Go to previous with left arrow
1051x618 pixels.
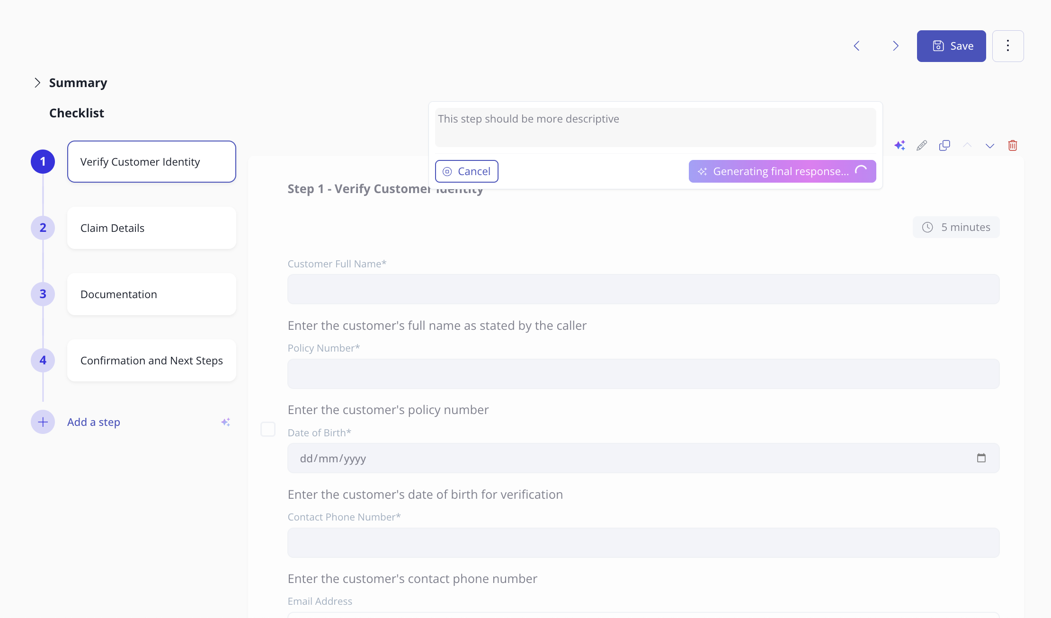856,46
